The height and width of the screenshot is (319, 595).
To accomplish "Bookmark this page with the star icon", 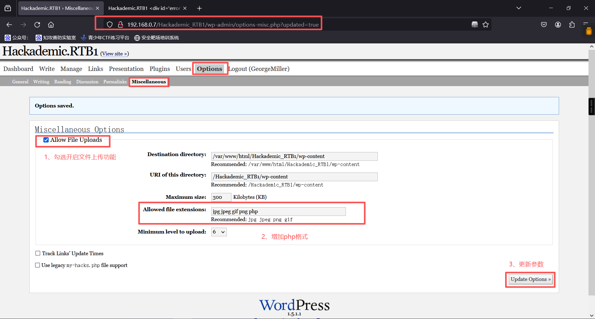I will point(486,24).
